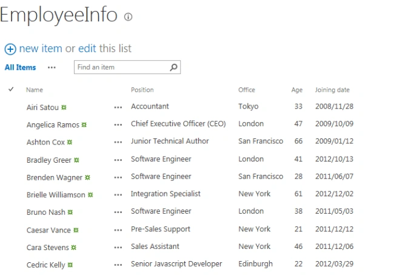Screen dimensions: 394x275
Task: Click joining date 2011/12/06
Action: click(334, 246)
